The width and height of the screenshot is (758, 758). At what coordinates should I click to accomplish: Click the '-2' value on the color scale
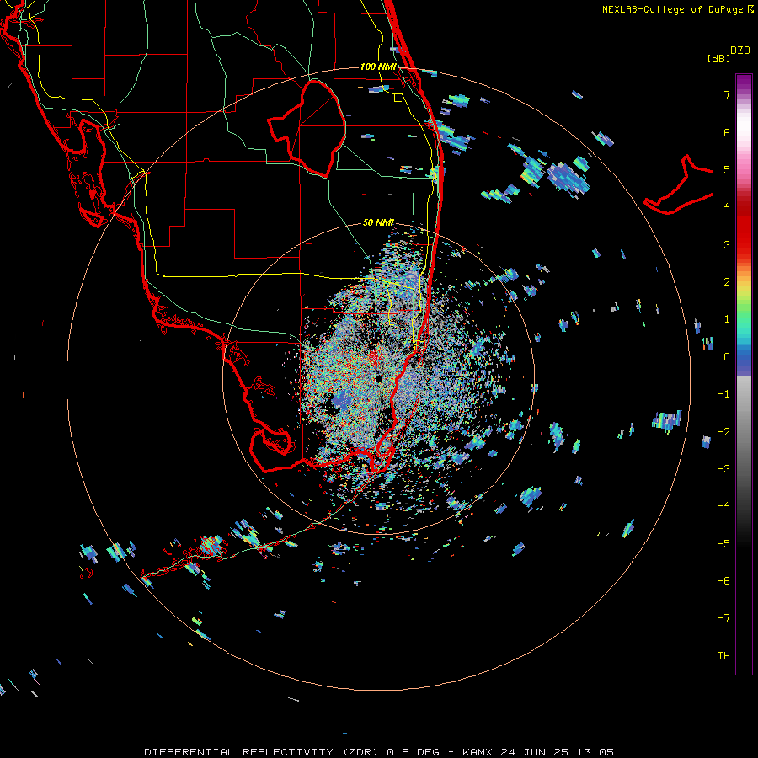tap(723, 432)
